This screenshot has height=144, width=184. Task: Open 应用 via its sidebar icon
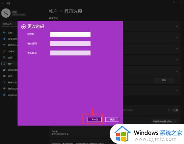tap(4, 58)
